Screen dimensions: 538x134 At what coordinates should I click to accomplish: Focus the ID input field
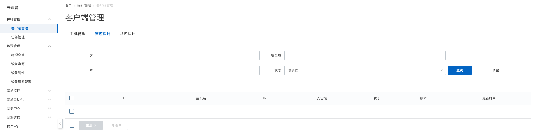point(179,56)
